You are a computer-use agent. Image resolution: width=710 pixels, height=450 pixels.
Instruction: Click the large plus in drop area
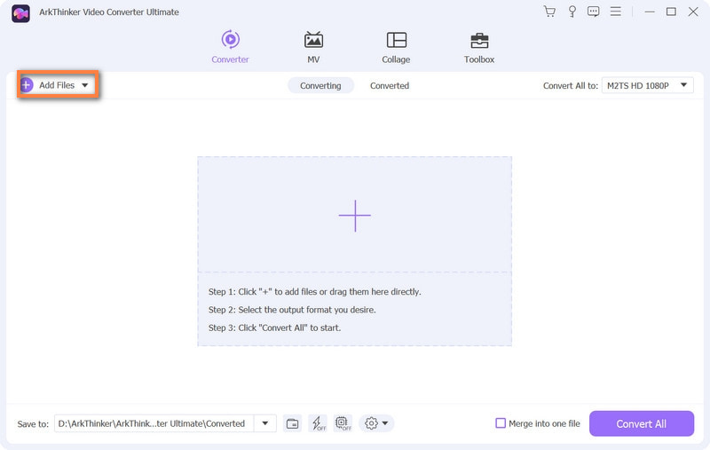pos(354,216)
